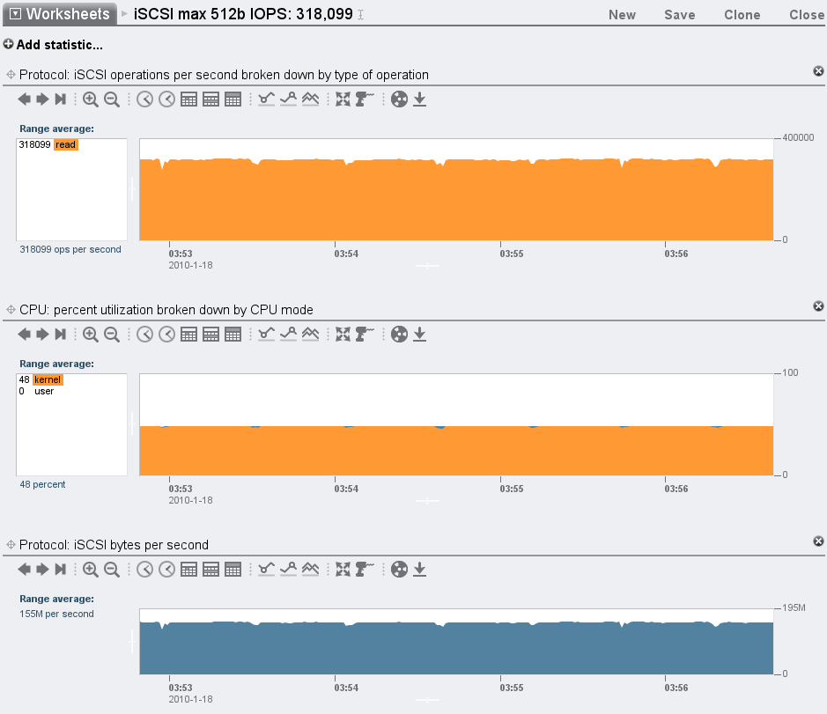Image resolution: width=827 pixels, height=714 pixels.
Task: Export iSCSI bytes per second data
Action: click(x=420, y=570)
